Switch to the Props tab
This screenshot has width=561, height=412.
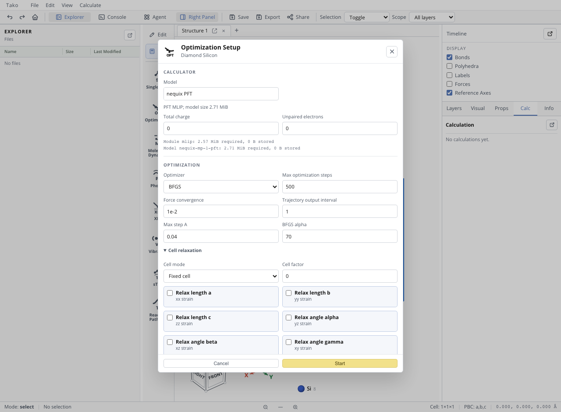[x=501, y=108]
